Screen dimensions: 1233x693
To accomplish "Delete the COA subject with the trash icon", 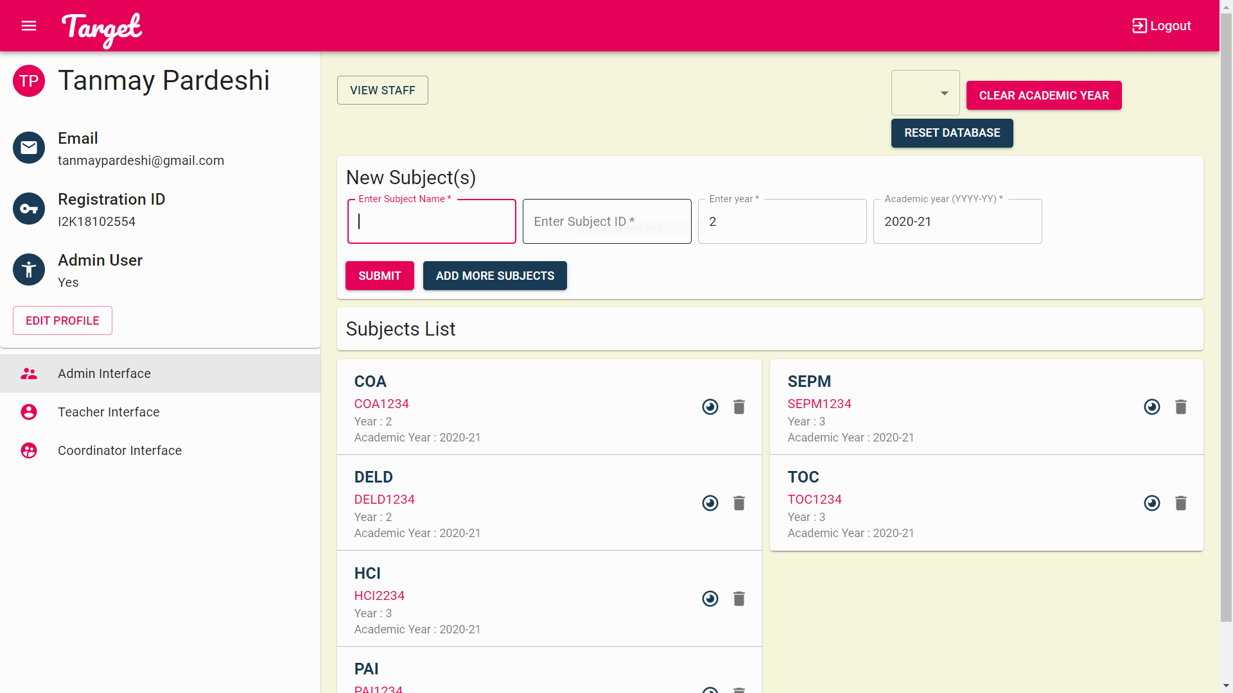I will 739,407.
